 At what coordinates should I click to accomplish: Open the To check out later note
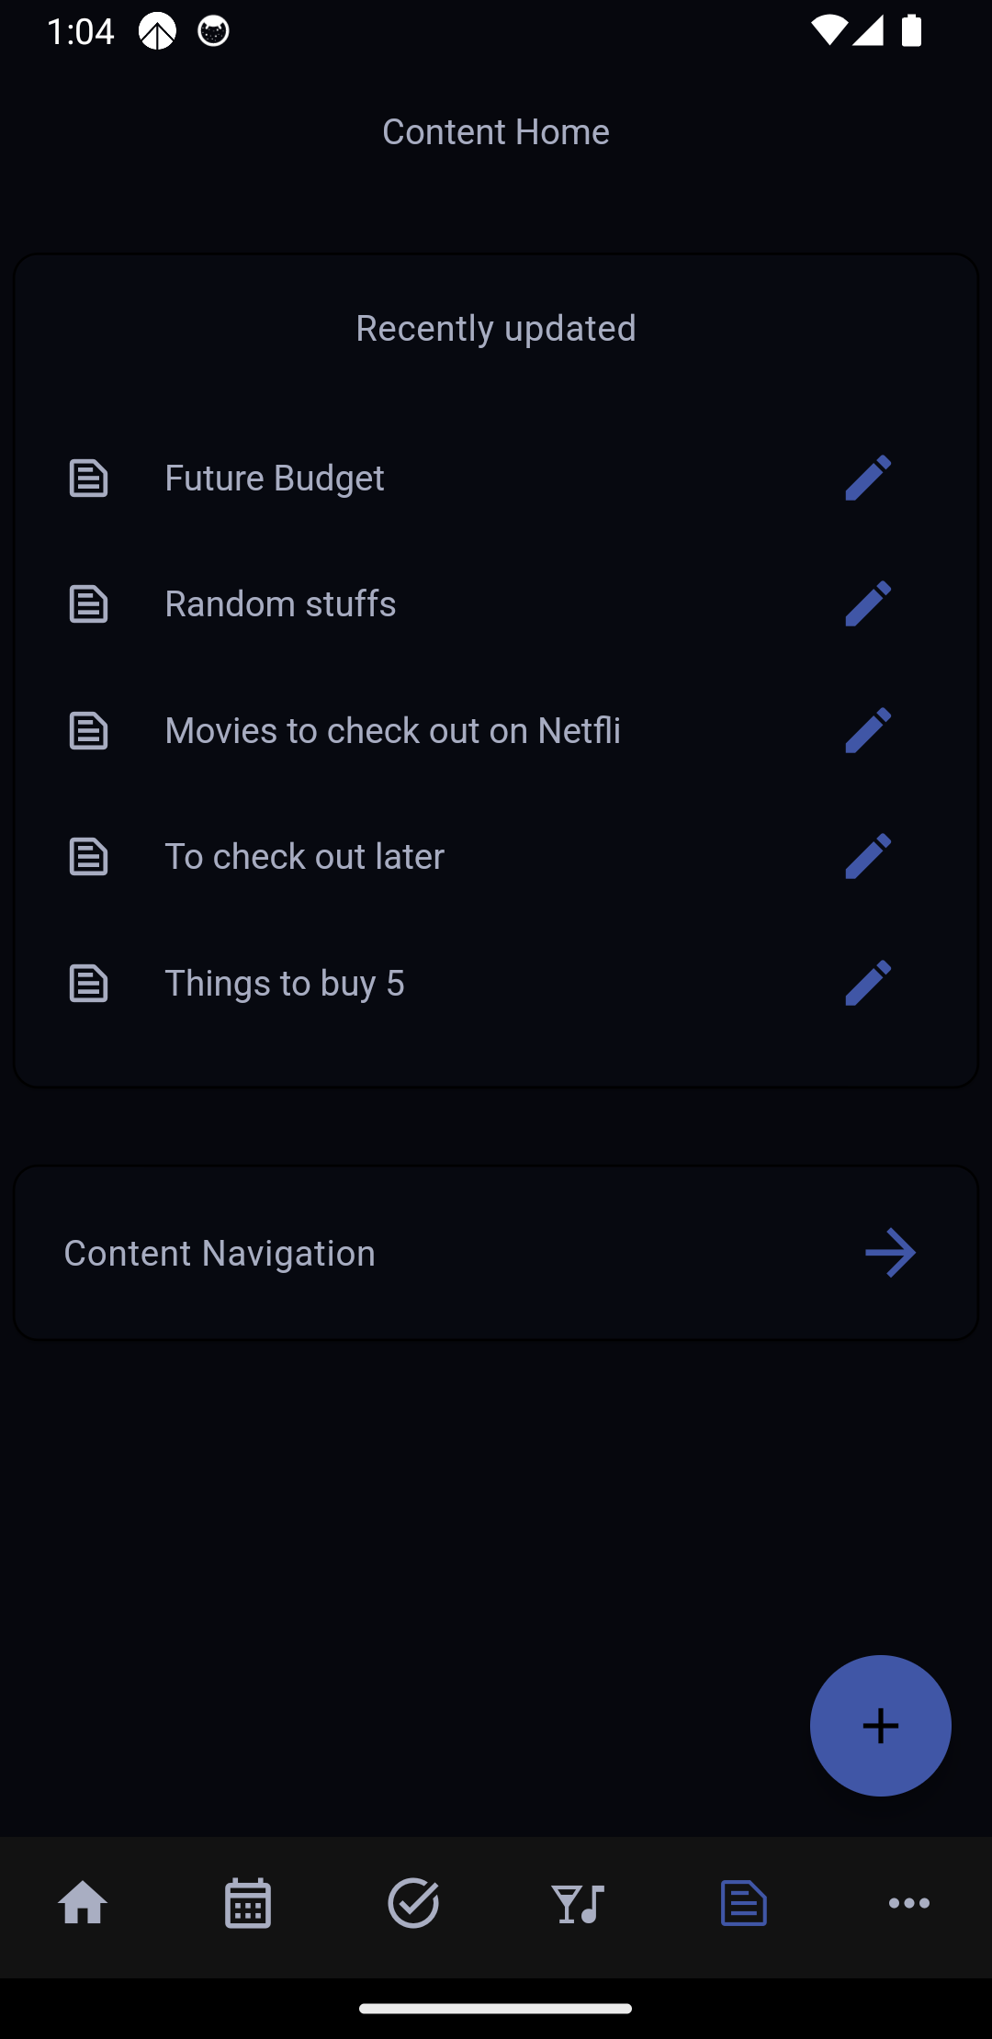coord(304,857)
